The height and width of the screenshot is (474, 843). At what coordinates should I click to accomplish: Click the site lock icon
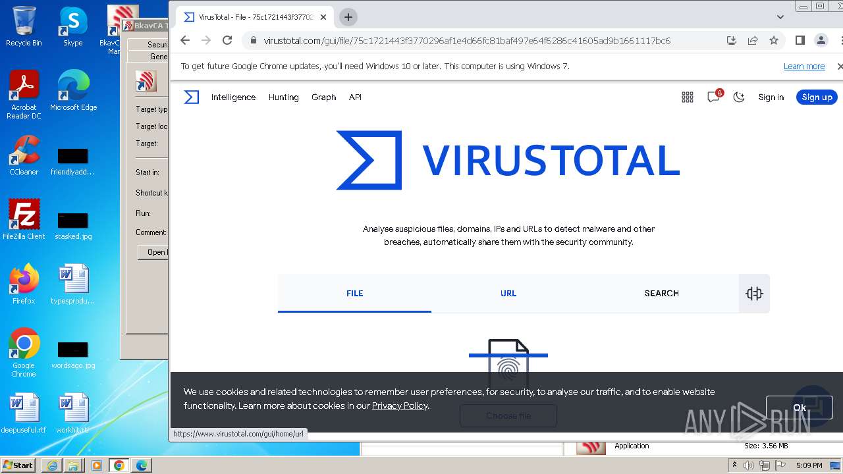[253, 40]
